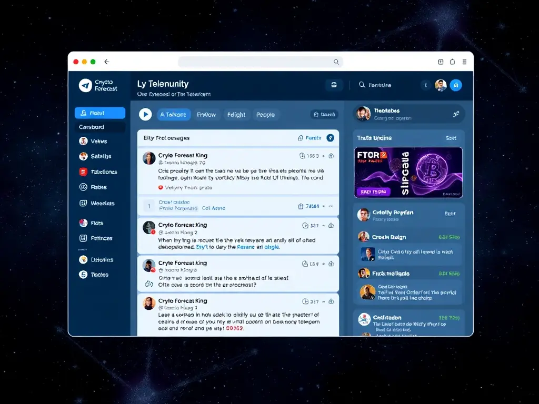Open the Tlactabes contact card
Screen dimensions: 539x404
(408, 114)
